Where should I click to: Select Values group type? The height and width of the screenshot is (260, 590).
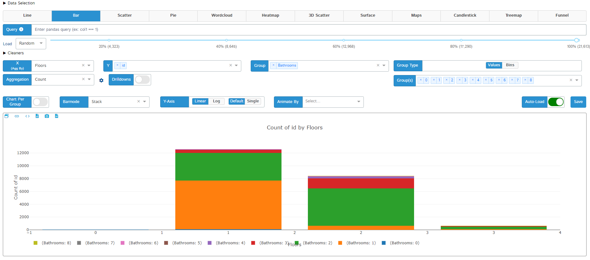click(x=494, y=65)
